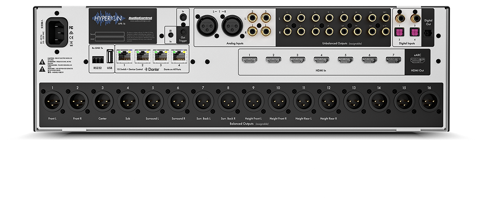Select Ethernet port 1 on the switch
This screenshot has width=483, height=208.
(124, 56)
